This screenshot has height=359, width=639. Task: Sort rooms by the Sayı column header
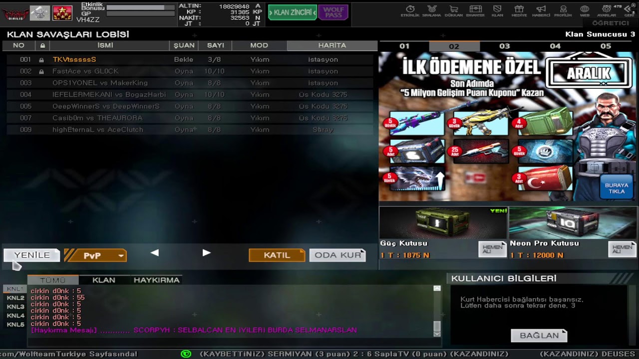coord(216,45)
